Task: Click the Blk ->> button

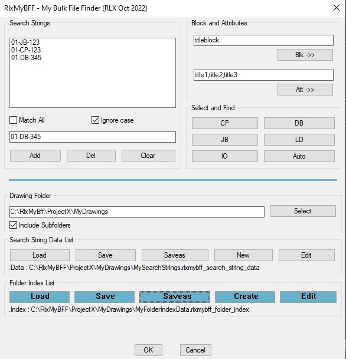Action: [305, 55]
